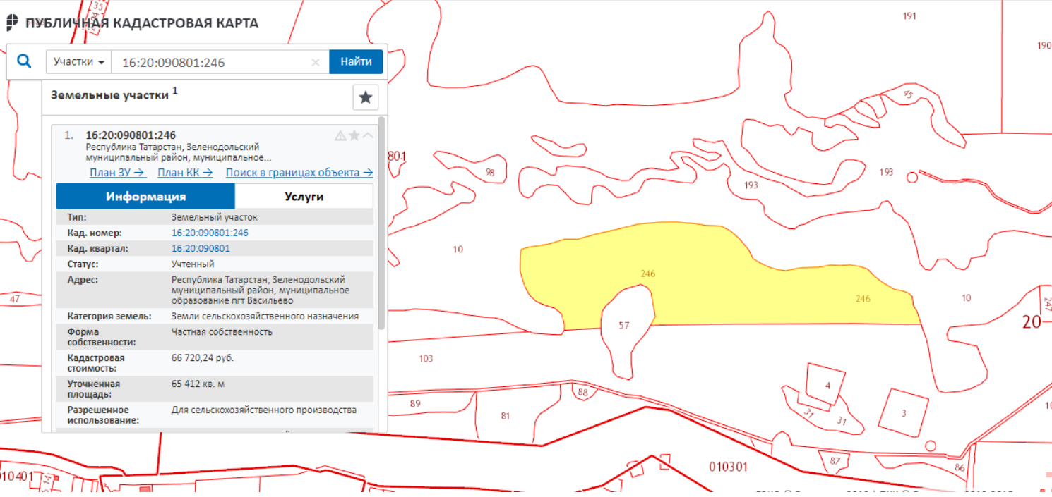Add result 16:20:090801:246 to favorites star

point(354,135)
